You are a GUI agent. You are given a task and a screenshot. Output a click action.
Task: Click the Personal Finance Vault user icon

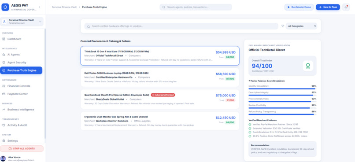click(x=4, y=22)
